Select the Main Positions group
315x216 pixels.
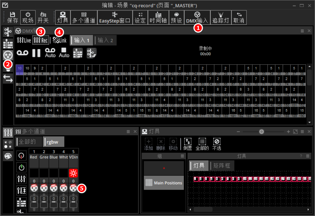click(164, 183)
